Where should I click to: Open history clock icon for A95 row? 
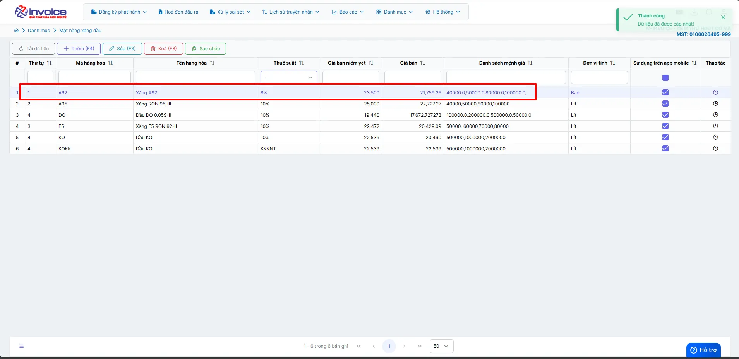715,104
